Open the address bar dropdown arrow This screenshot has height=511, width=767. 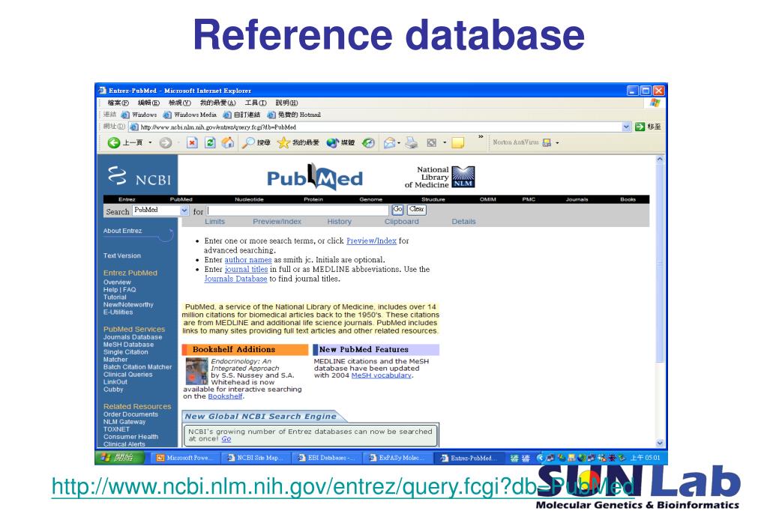626,127
